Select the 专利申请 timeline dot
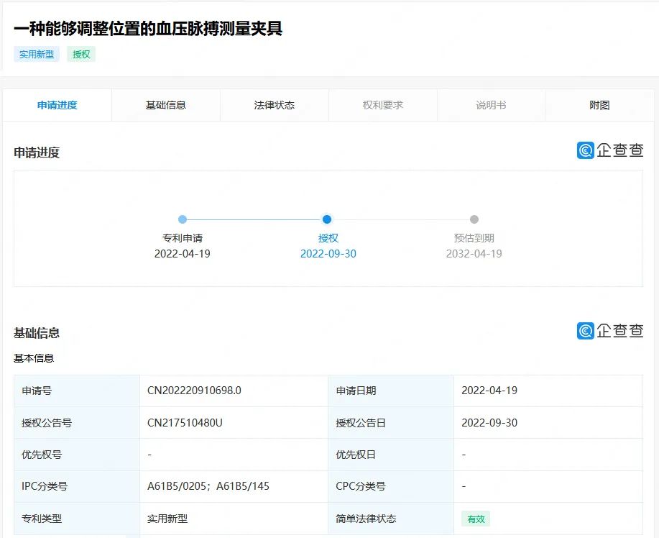 183,219
